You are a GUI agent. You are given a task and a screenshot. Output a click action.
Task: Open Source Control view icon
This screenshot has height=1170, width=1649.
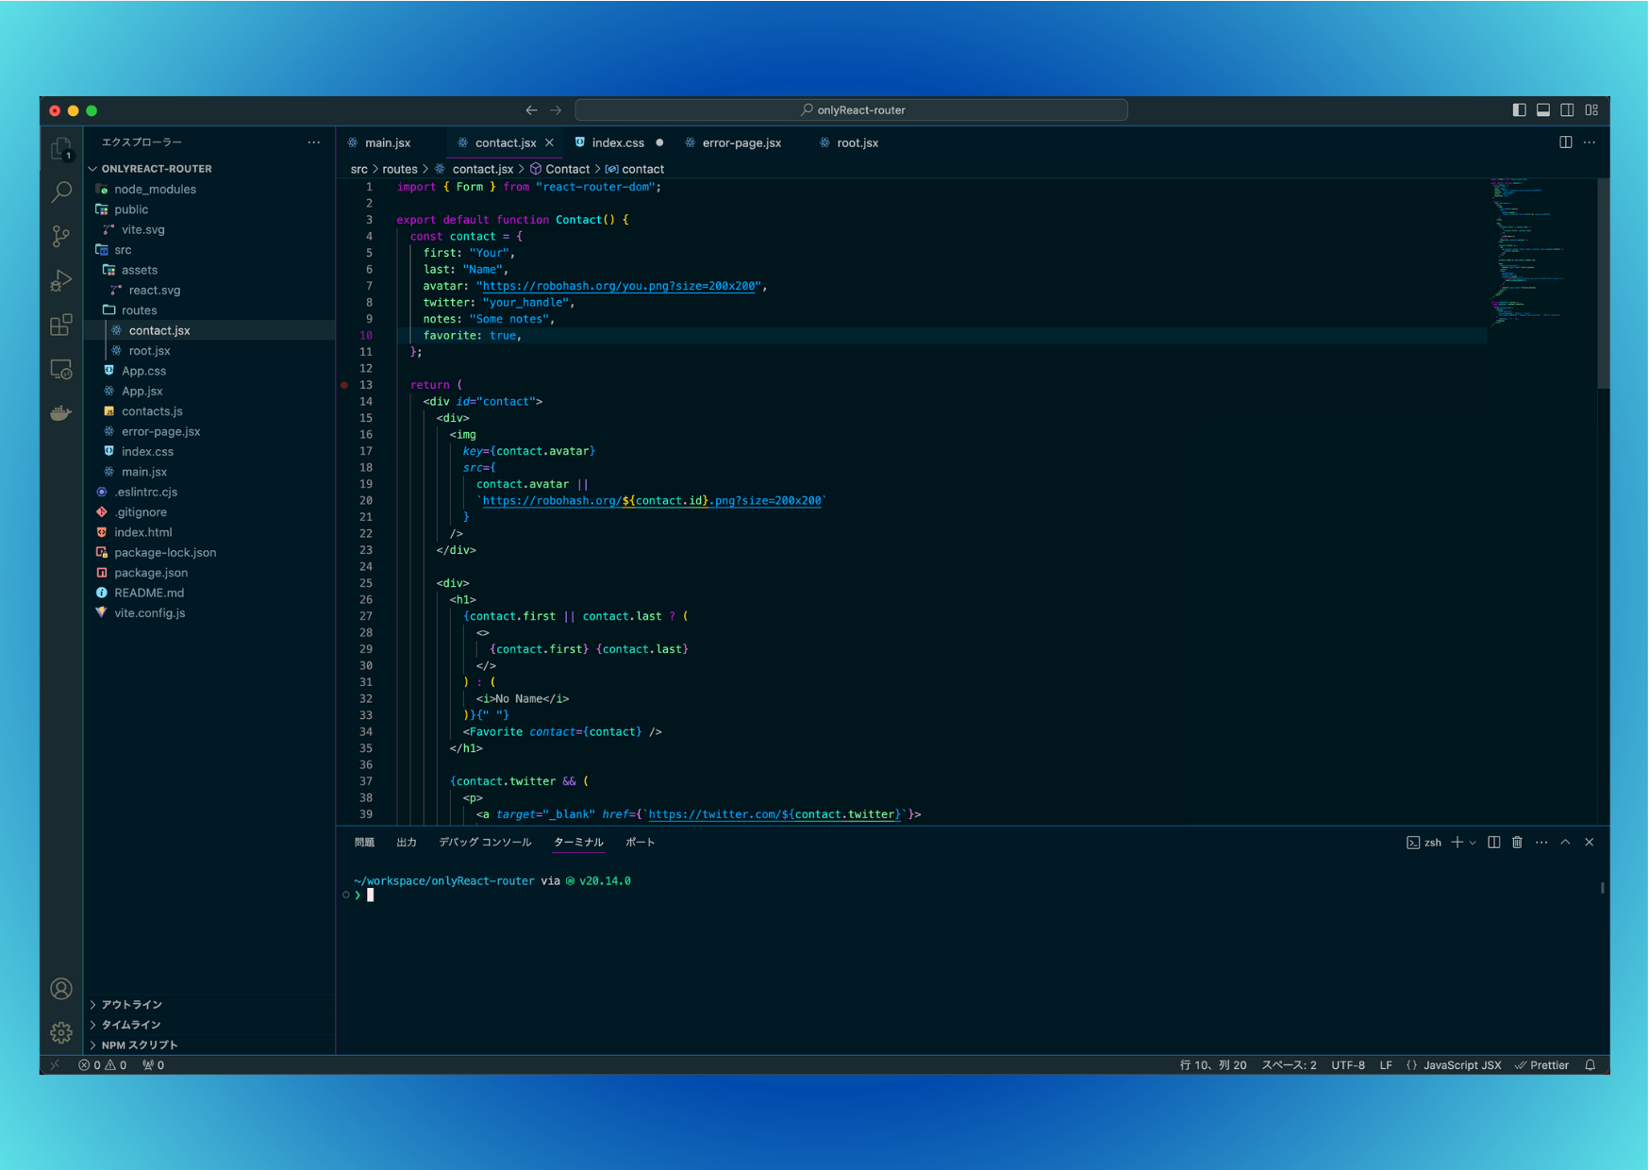click(x=61, y=236)
